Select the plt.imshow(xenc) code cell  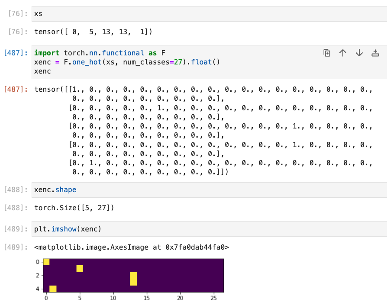pos(209,229)
